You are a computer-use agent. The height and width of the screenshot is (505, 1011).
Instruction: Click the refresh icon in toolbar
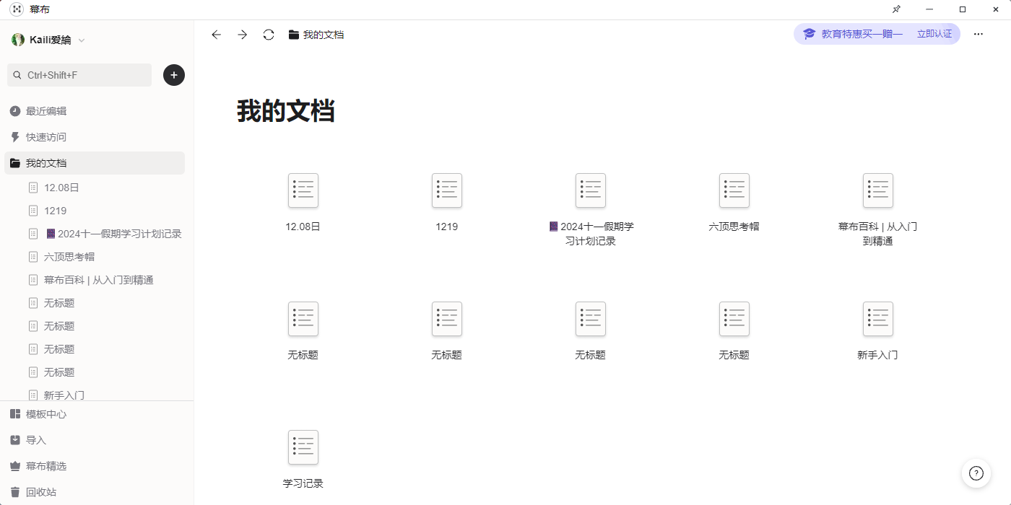pyautogui.click(x=269, y=35)
